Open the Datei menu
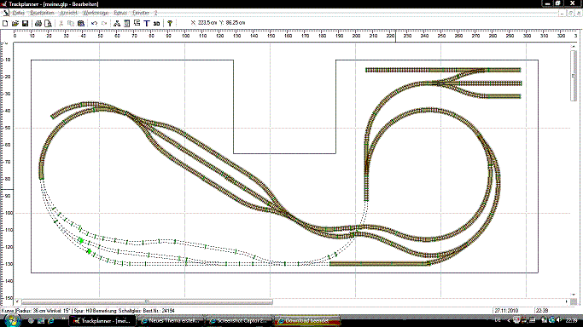The image size is (583, 327). [x=18, y=13]
